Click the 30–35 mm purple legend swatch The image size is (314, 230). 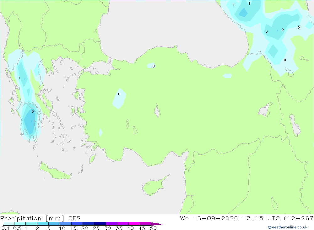coord(111,224)
